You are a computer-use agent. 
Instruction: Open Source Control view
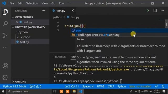[5, 35]
